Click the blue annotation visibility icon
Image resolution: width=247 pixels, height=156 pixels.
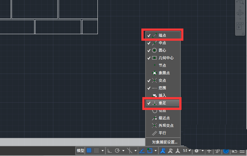pos(163,151)
